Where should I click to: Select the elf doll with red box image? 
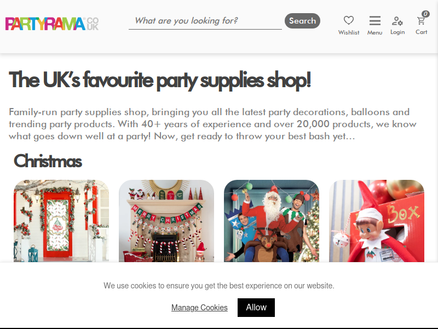377,221
